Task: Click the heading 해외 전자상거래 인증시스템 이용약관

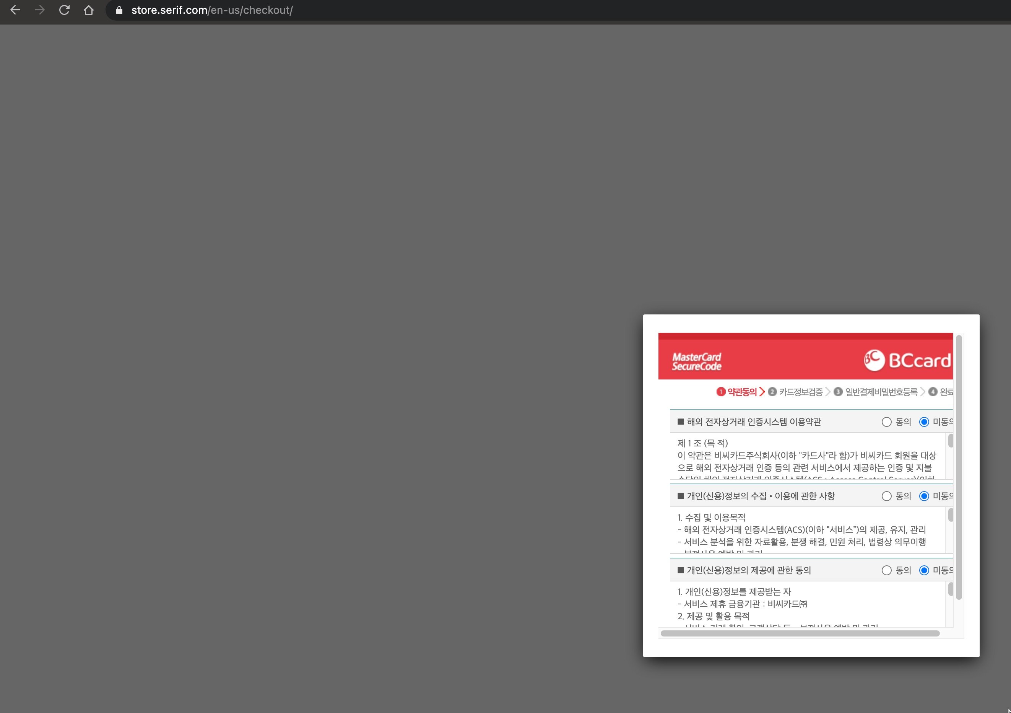Action: 754,422
